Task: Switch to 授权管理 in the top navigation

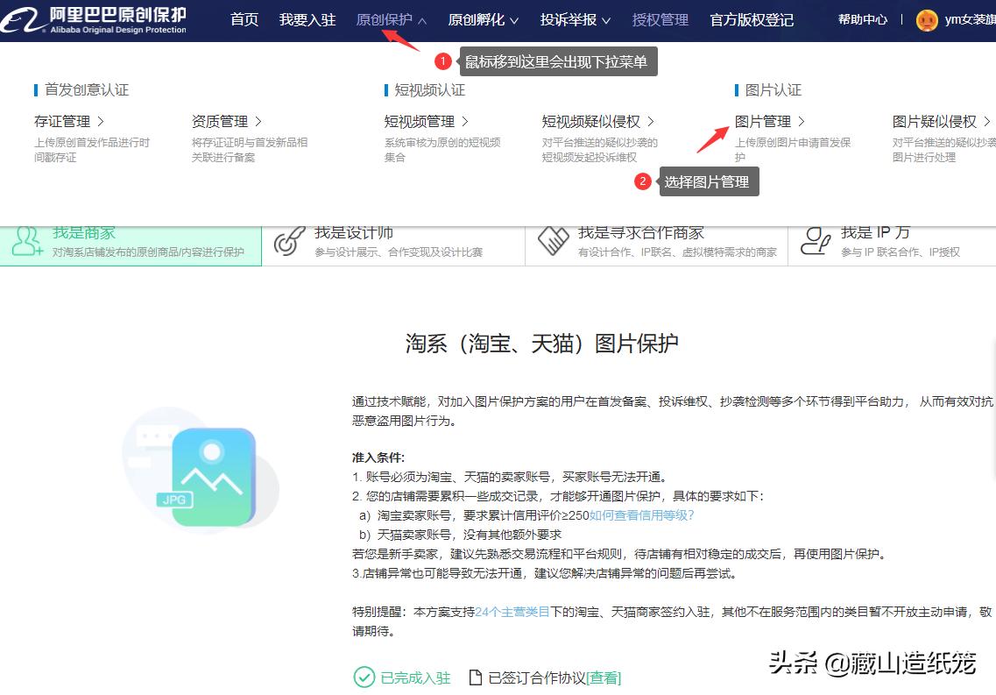Action: (x=660, y=19)
